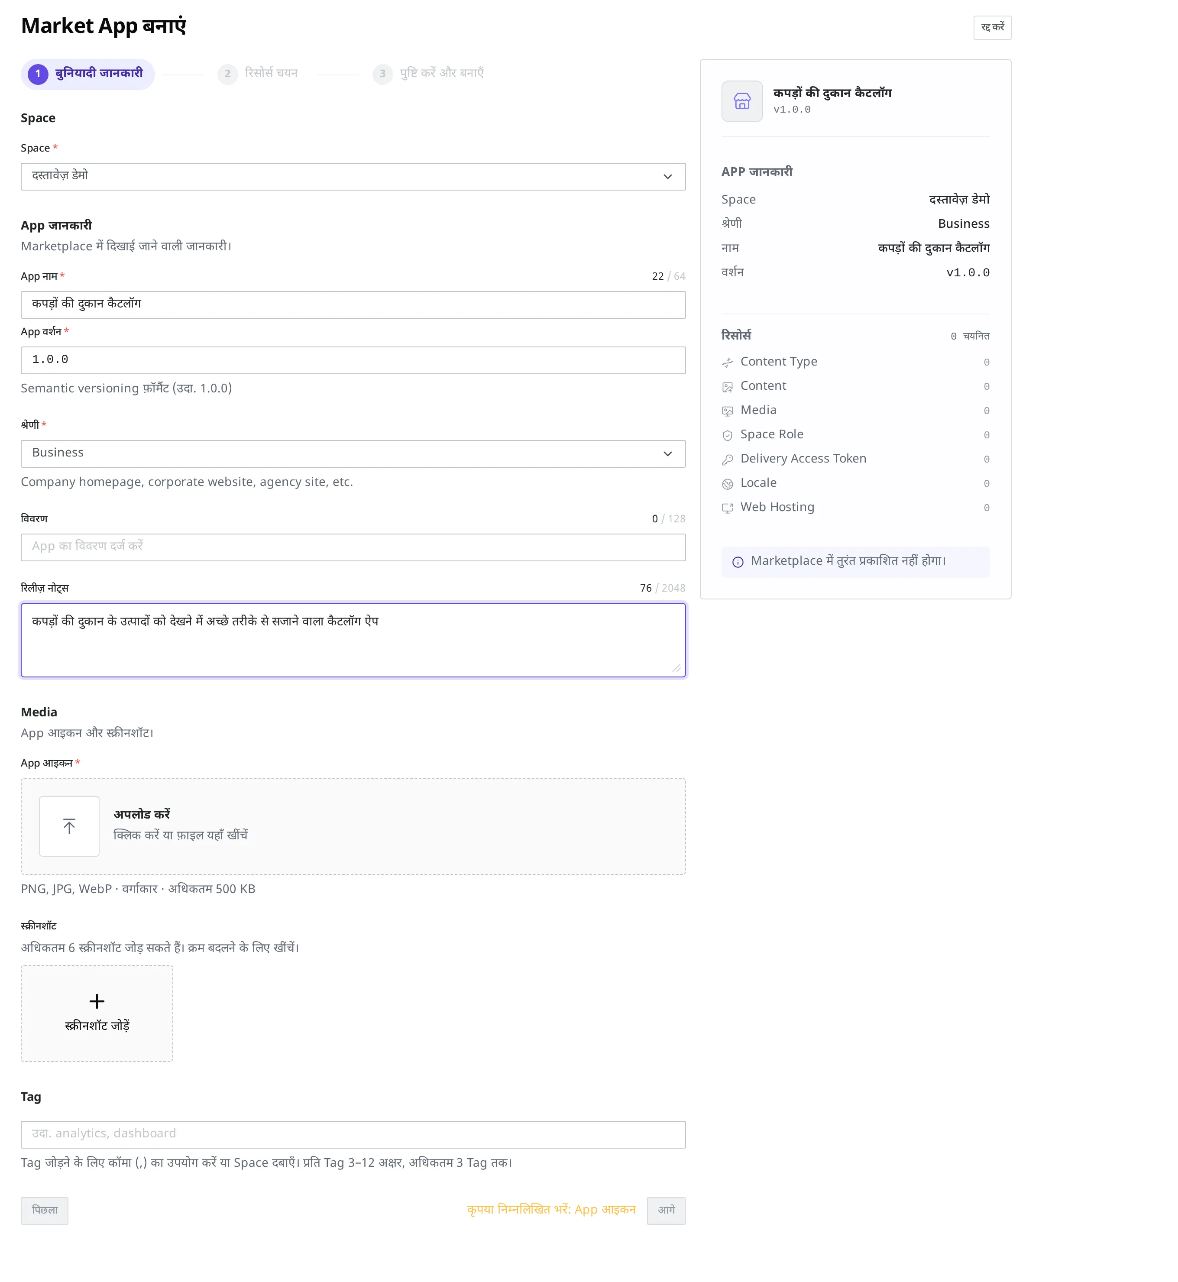Click the Market App बनाएं page heading
Viewport: 1178px width, 1282px height.
pos(103,26)
